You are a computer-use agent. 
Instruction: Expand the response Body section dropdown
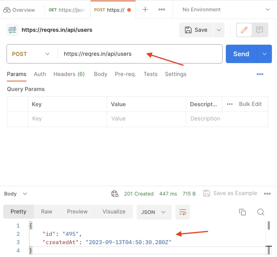coord(15,194)
